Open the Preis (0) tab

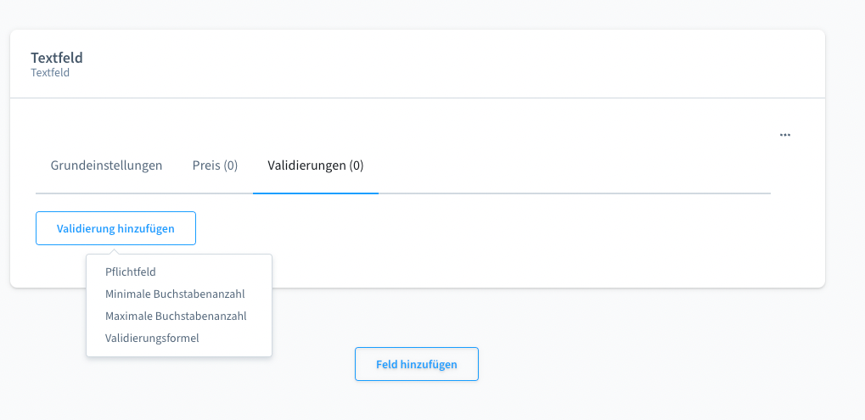click(215, 165)
